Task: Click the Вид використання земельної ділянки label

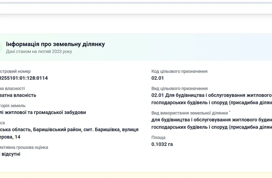Action: click(x=190, y=113)
